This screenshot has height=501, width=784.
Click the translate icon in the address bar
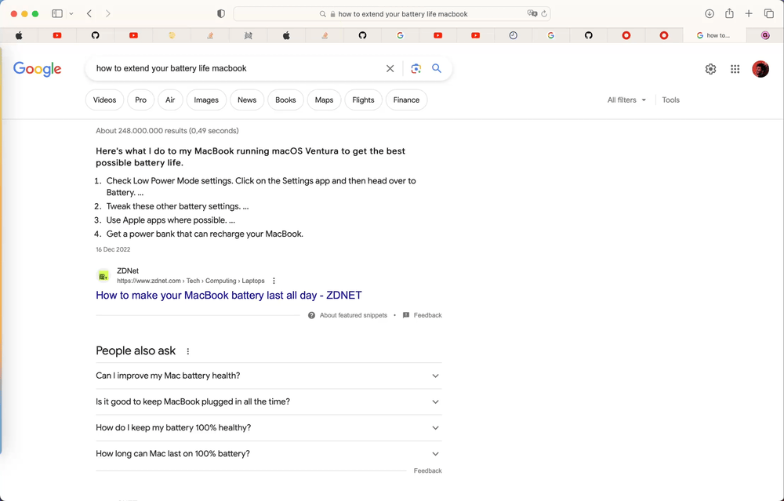pyautogui.click(x=532, y=13)
